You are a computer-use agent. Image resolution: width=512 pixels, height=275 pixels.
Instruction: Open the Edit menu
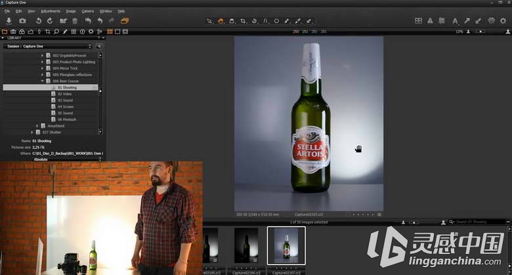(18, 11)
